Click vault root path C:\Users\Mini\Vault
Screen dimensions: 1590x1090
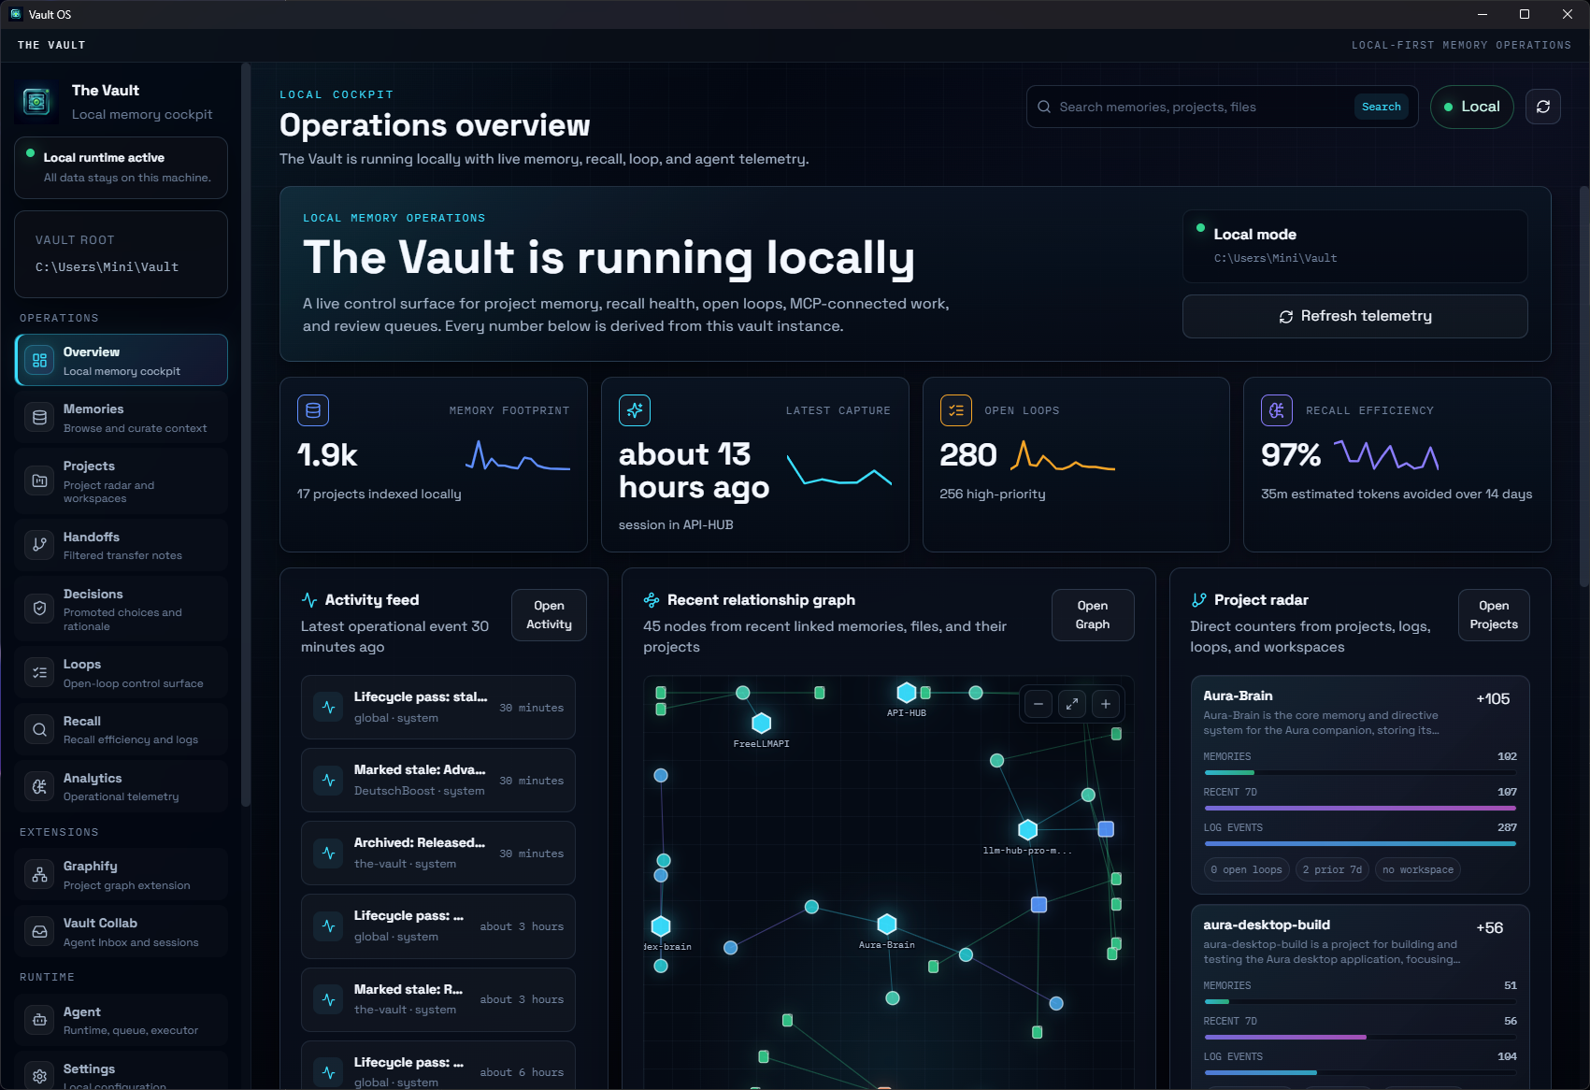(x=107, y=267)
